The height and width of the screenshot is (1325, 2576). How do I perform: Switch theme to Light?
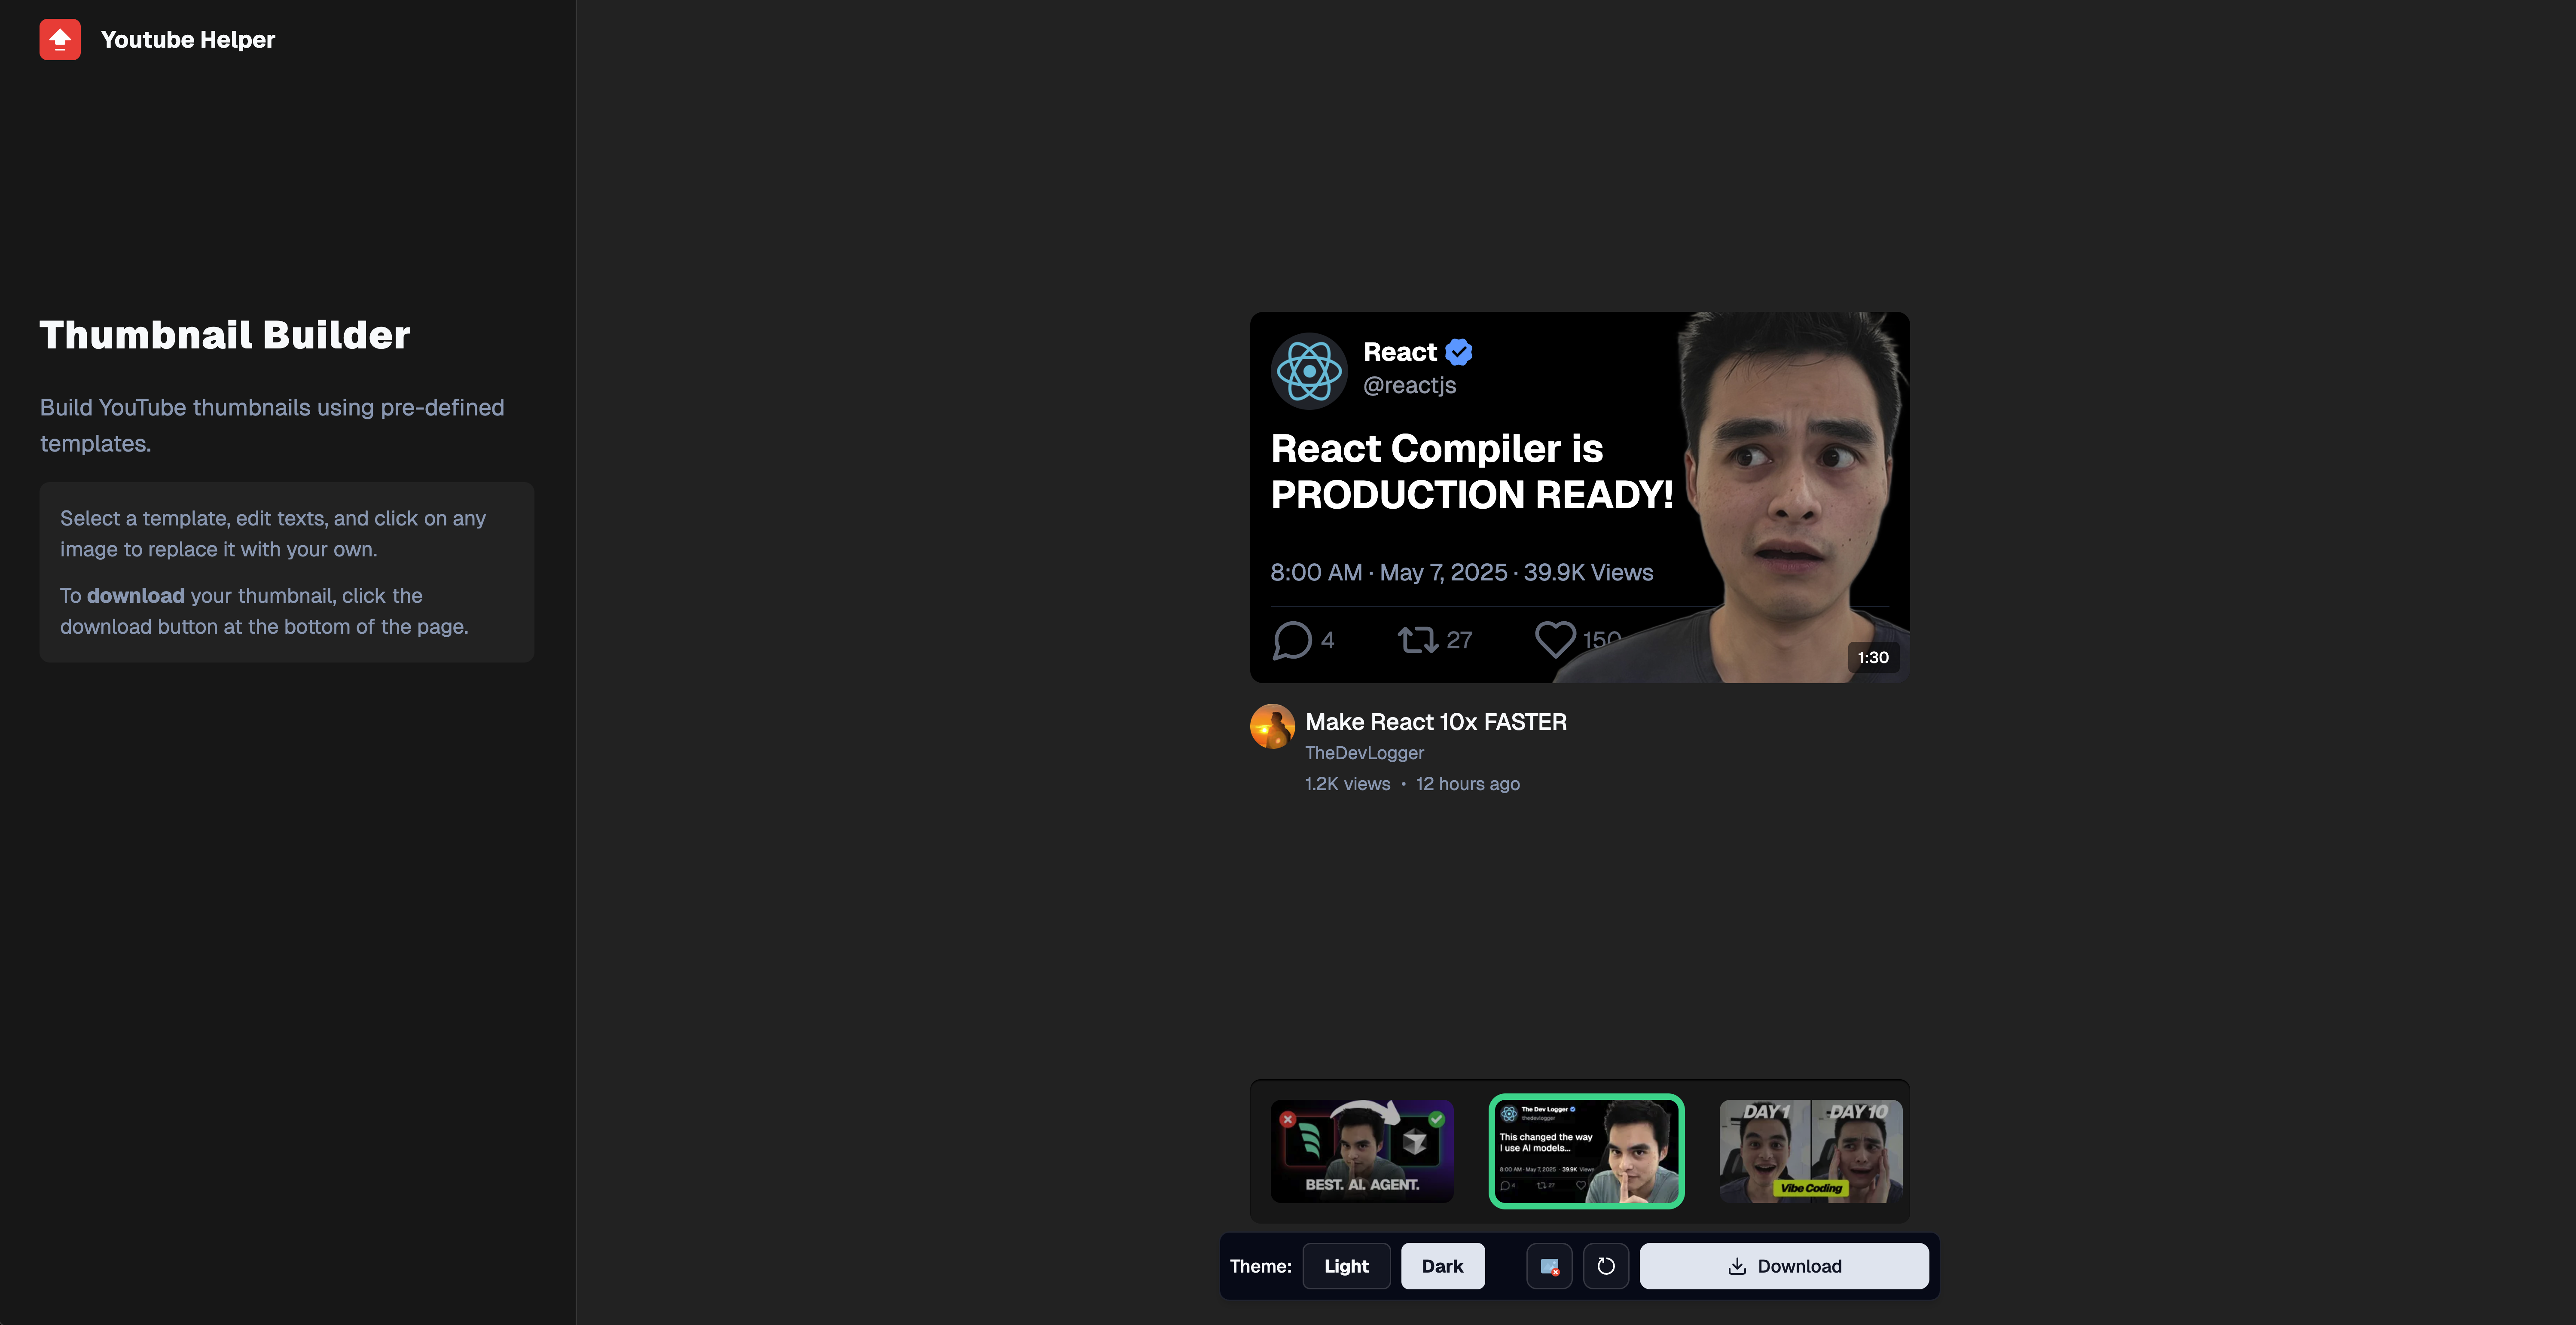(1346, 1266)
